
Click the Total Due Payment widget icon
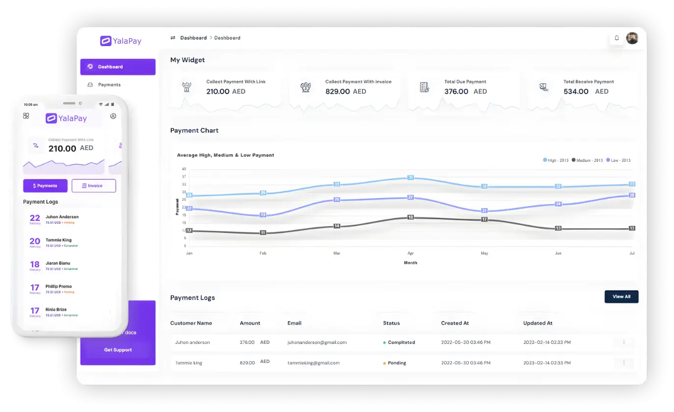point(424,87)
